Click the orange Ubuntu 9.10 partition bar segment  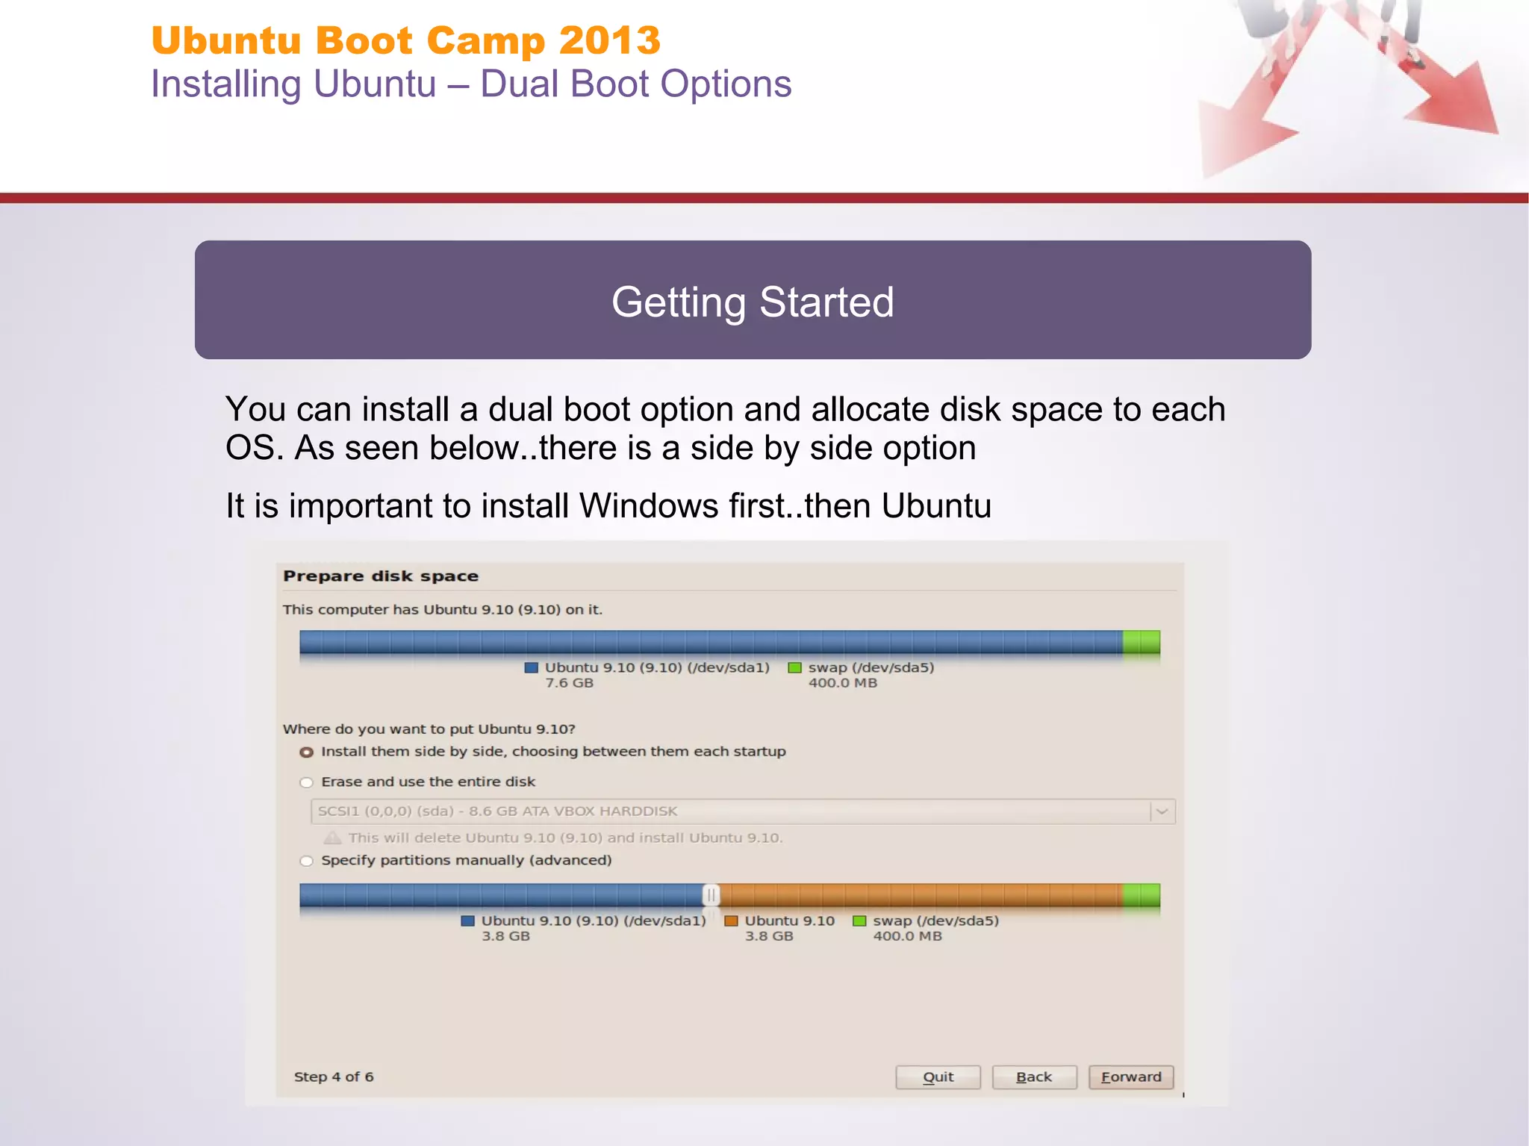point(921,894)
